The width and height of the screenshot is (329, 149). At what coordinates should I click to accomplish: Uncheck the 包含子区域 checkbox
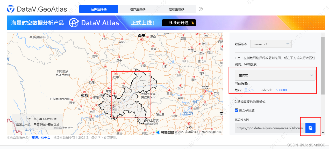[x=236, y=110]
